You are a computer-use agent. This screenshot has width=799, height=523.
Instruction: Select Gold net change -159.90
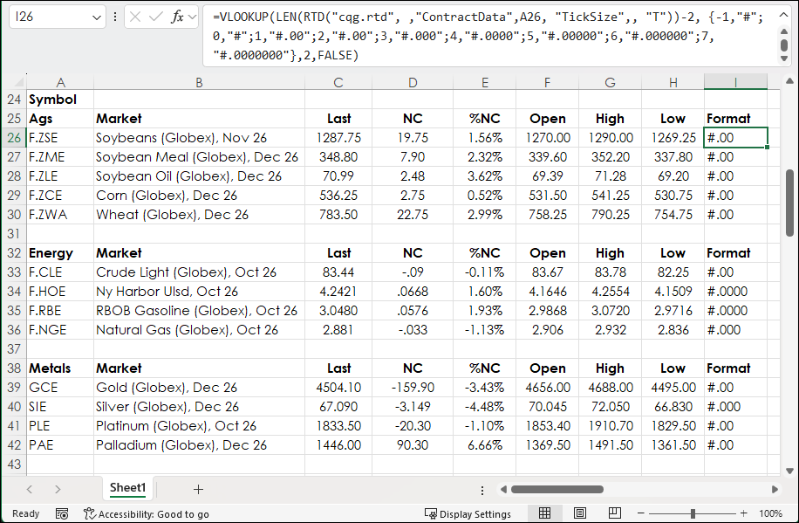click(413, 388)
